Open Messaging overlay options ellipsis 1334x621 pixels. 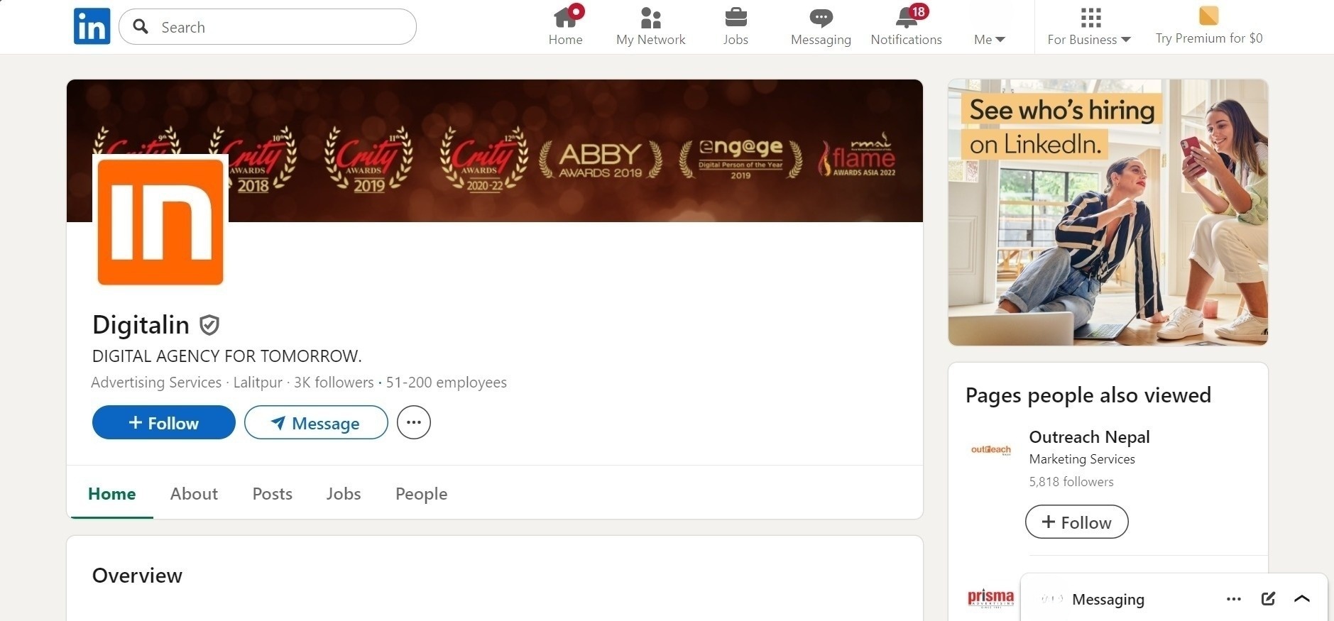coord(1234,599)
